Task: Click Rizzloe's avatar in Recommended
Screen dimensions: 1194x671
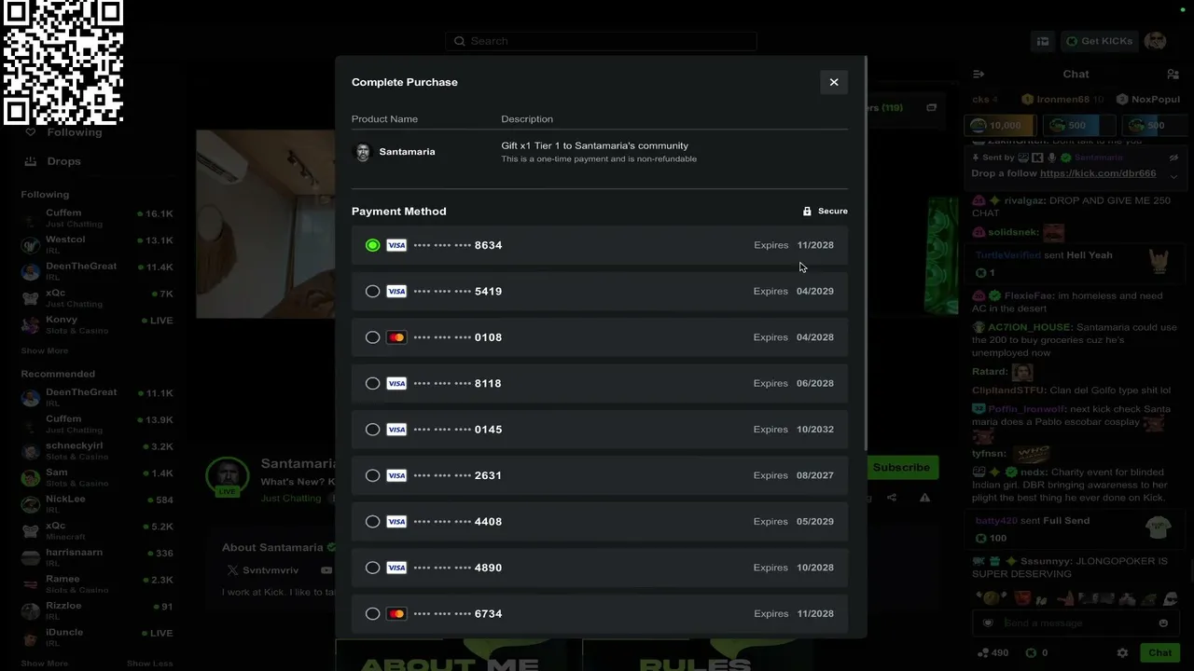Action: point(31,610)
